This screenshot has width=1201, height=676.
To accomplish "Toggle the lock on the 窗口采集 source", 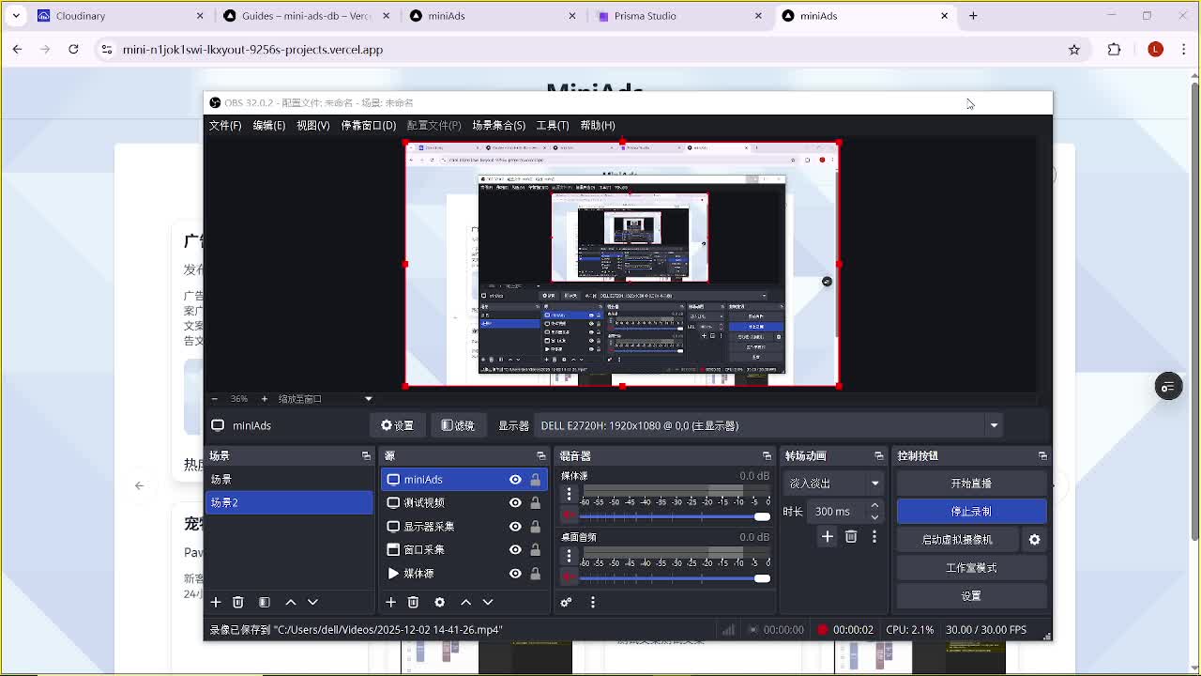I will coord(535,550).
